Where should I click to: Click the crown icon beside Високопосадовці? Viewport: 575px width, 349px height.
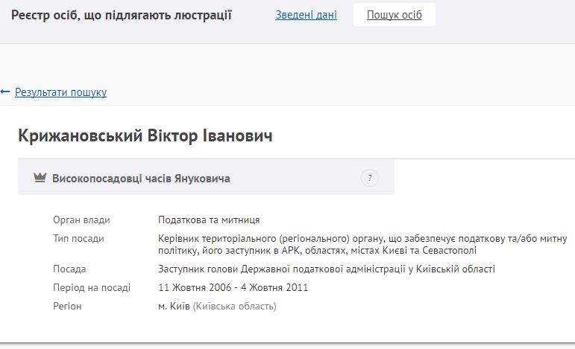[x=40, y=179]
